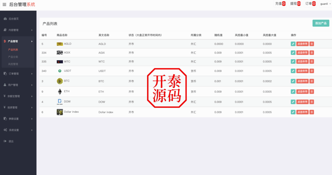
Task: Click the 风控最大值 column header
Action: (269, 35)
